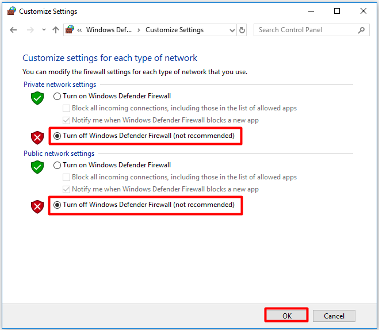
Task: Click Customize Settings breadcrumb item
Action: click(174, 30)
